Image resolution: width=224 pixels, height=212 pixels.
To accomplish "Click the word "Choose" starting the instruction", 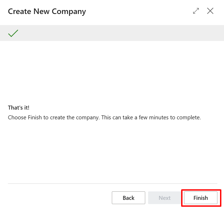I will point(17,117).
